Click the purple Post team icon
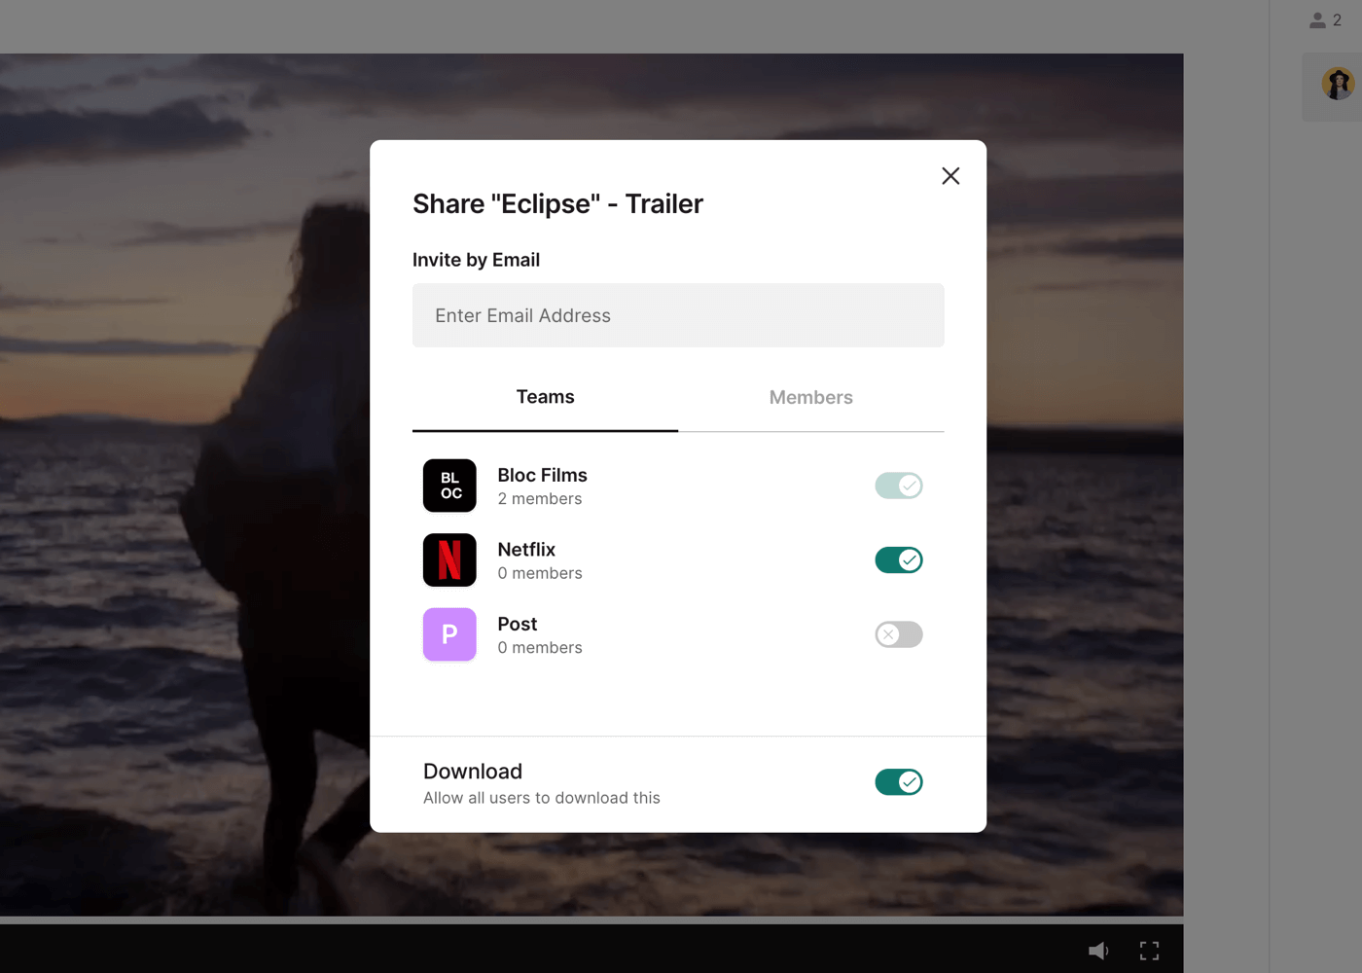This screenshot has width=1362, height=973. [449, 634]
